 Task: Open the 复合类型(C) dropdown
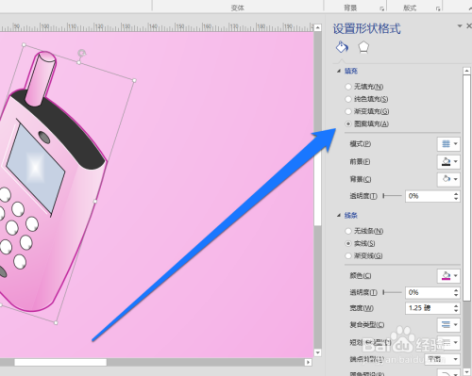[x=448, y=325]
